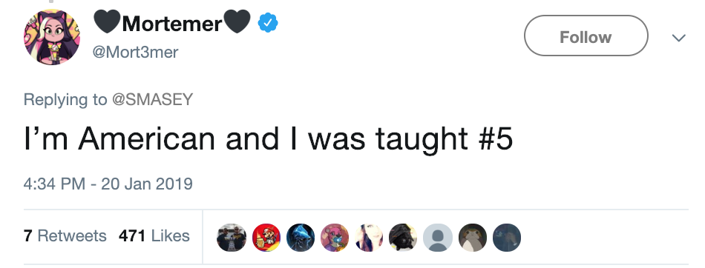The image size is (705, 268).
Task: Open the @SMASEY profile being replied to
Action: 152,99
